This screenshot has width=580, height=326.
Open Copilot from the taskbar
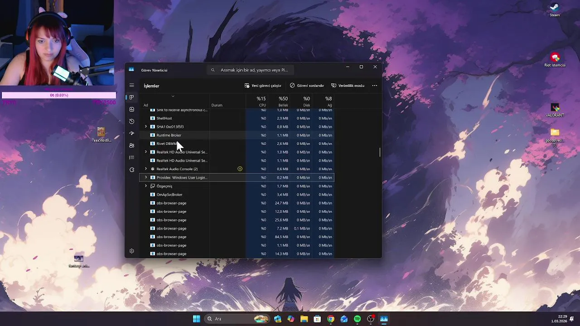tap(291, 319)
